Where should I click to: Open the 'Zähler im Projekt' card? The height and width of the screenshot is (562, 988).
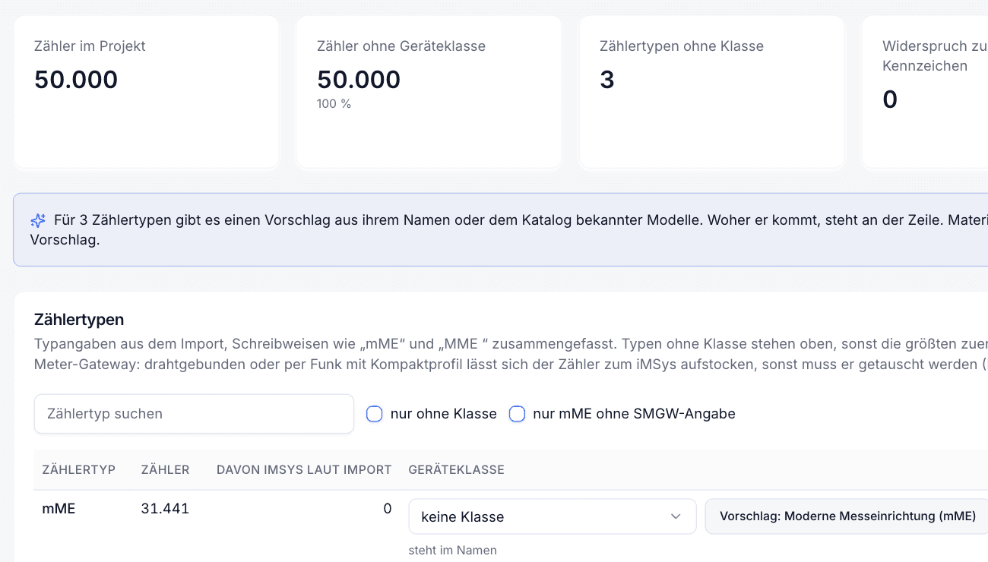147,92
